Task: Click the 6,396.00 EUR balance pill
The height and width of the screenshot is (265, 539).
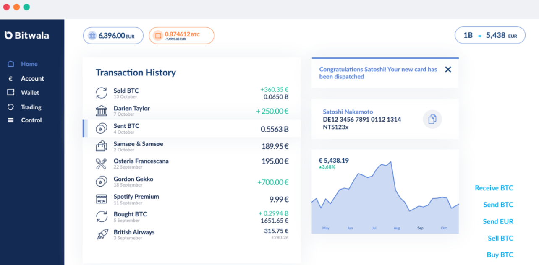Action: point(113,36)
